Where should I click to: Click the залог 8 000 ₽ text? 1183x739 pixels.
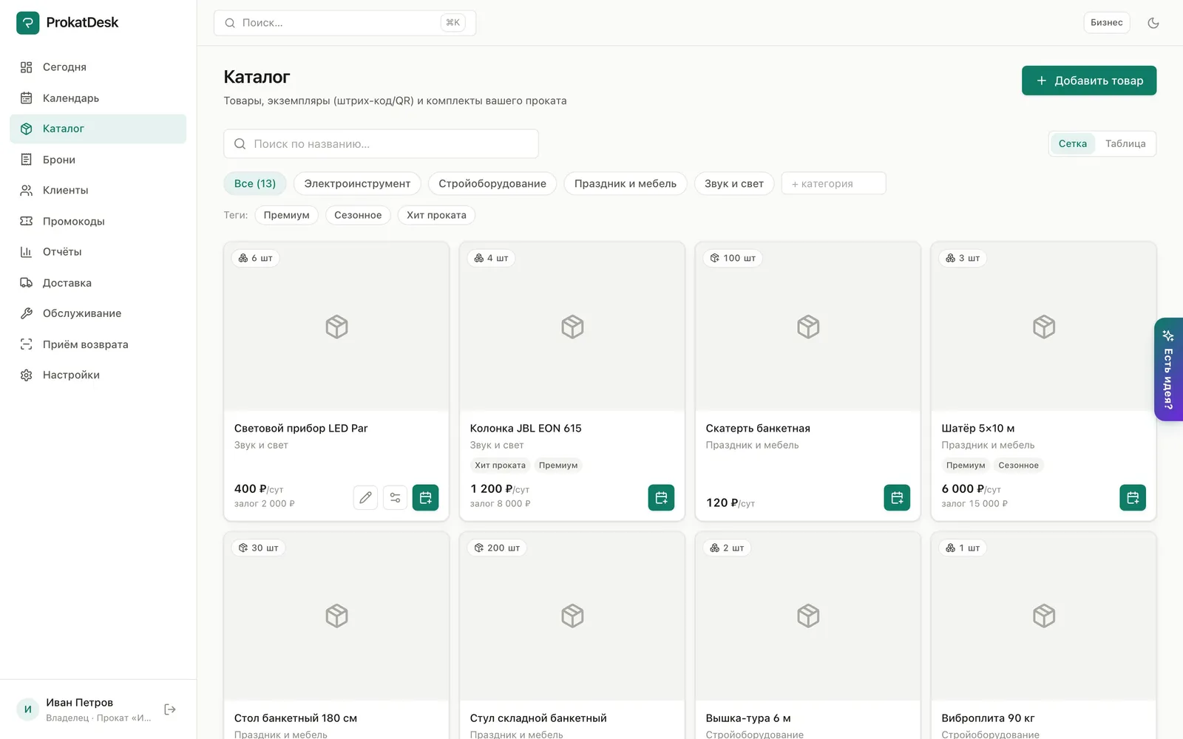pyautogui.click(x=501, y=504)
